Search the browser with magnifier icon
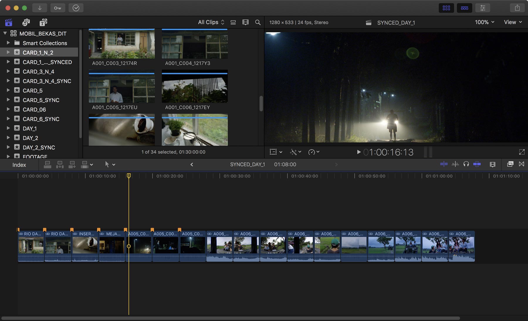The width and height of the screenshot is (528, 321). pos(258,22)
